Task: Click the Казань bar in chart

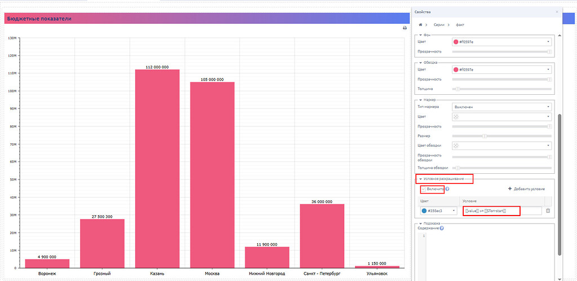Action: (x=158, y=169)
